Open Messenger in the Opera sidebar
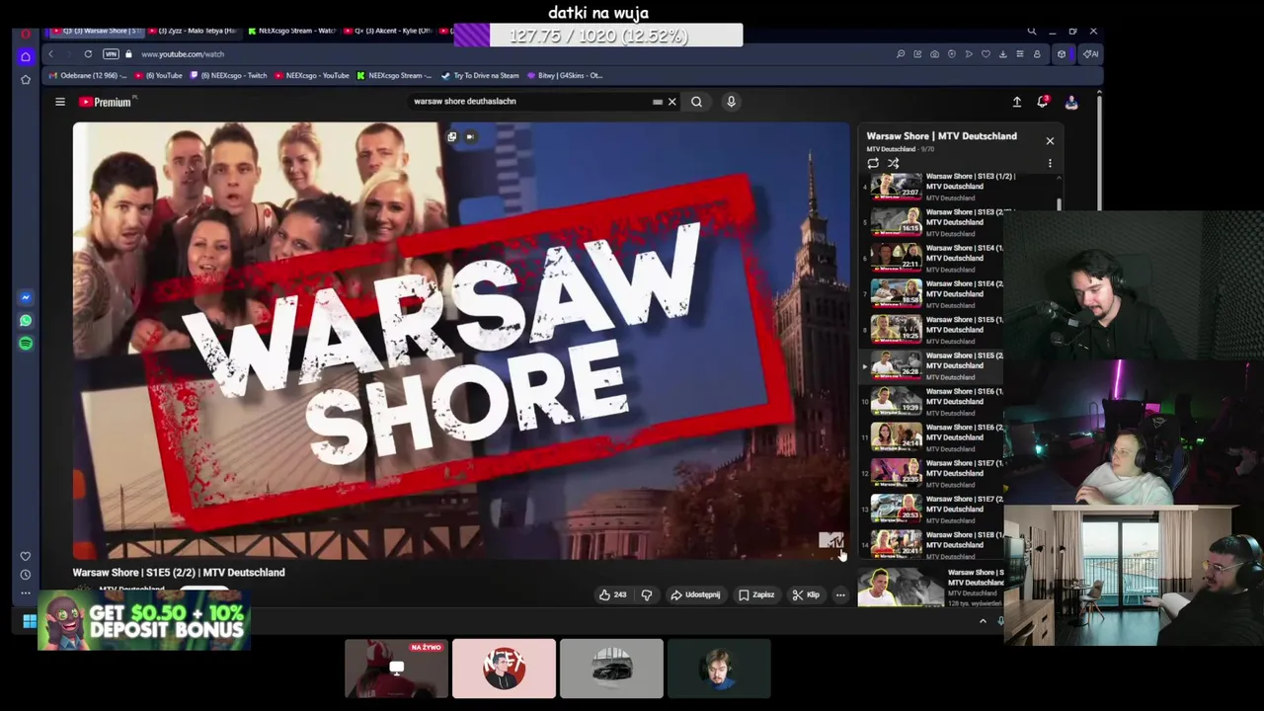 point(26,297)
